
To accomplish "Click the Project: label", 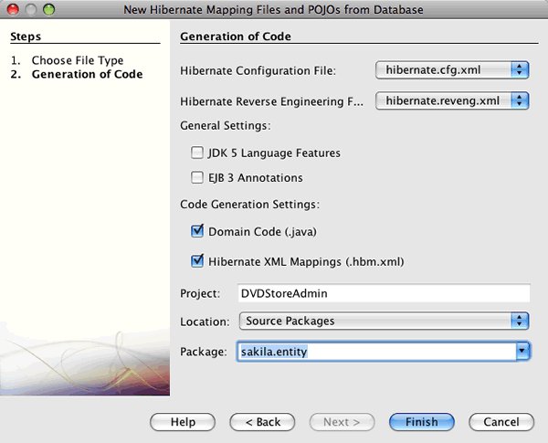I will pos(200,294).
